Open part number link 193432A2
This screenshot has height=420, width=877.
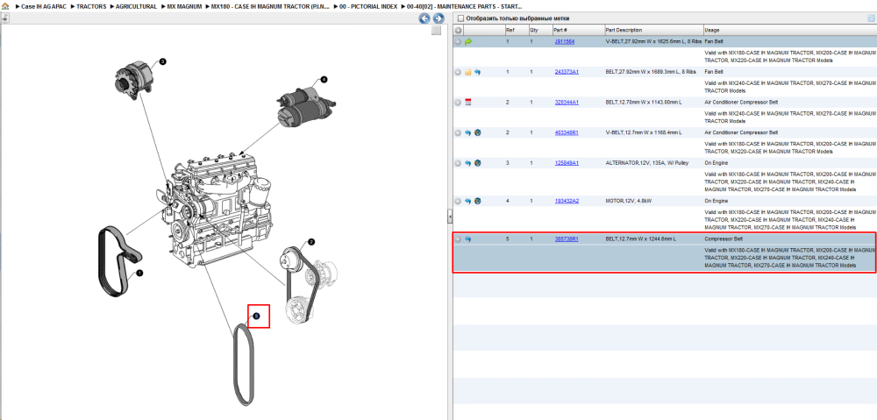(x=567, y=201)
